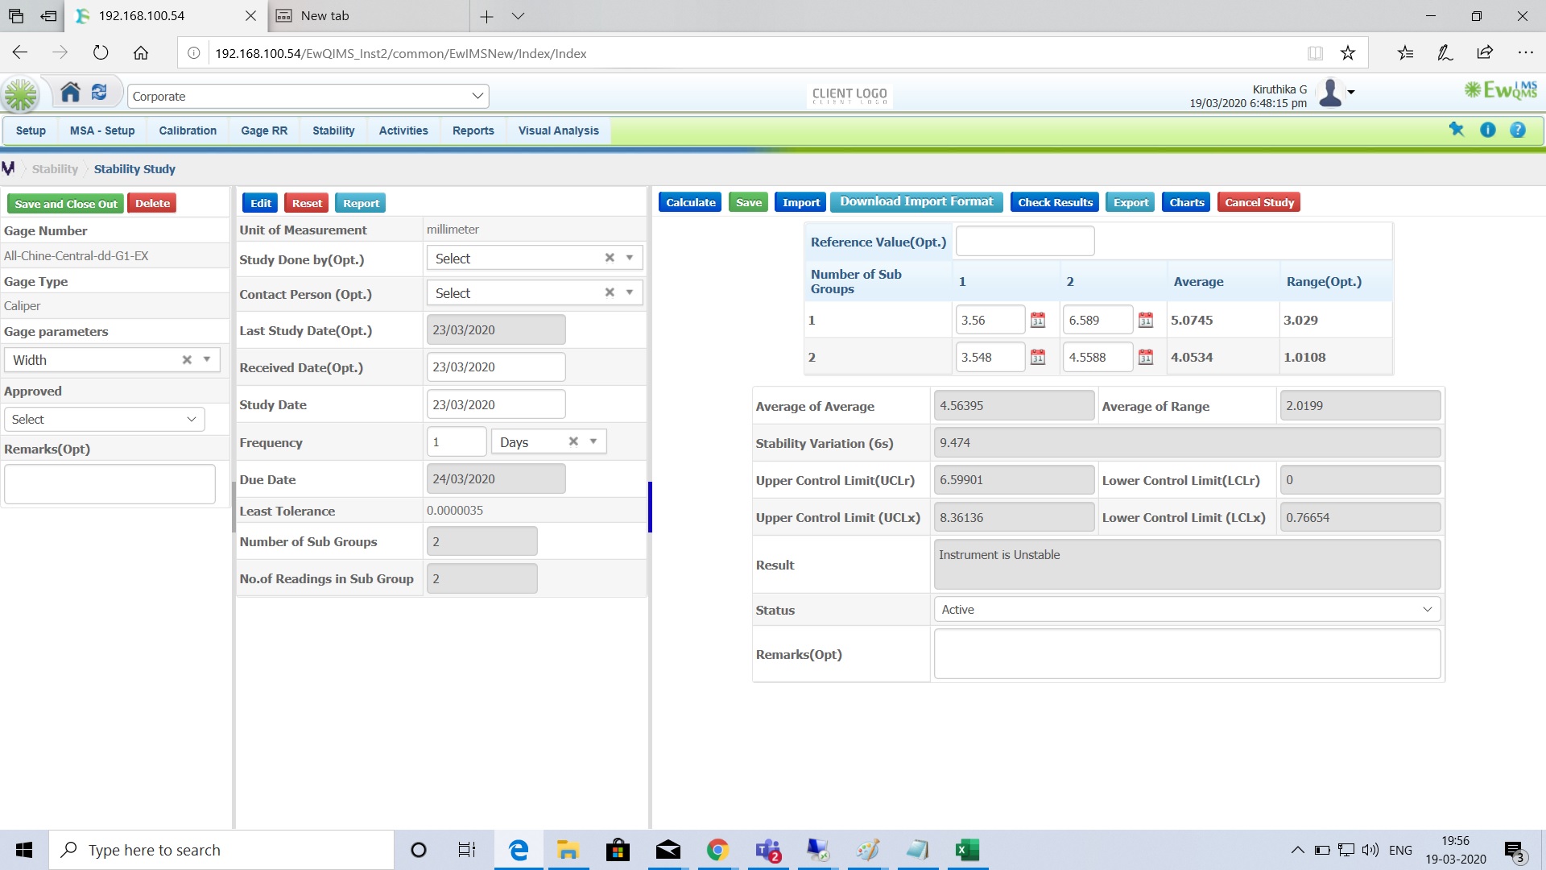Click the Cancel Study button
Image resolution: width=1546 pixels, height=870 pixels.
click(x=1259, y=202)
